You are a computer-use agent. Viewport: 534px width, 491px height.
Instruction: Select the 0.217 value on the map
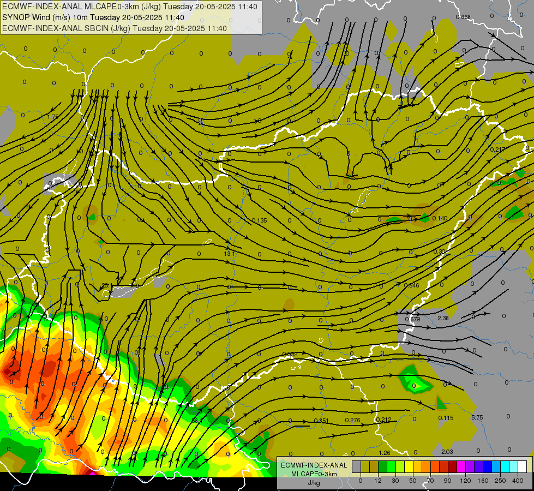point(497,149)
